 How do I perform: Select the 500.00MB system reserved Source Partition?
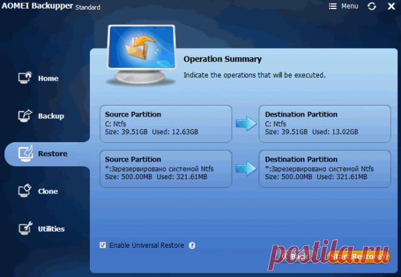[166, 168]
